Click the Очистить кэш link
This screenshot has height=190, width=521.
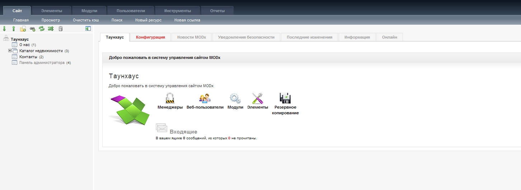tap(86, 20)
